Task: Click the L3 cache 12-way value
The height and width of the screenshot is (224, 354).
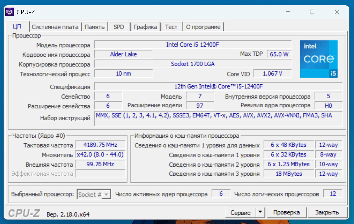Action: (x=328, y=174)
